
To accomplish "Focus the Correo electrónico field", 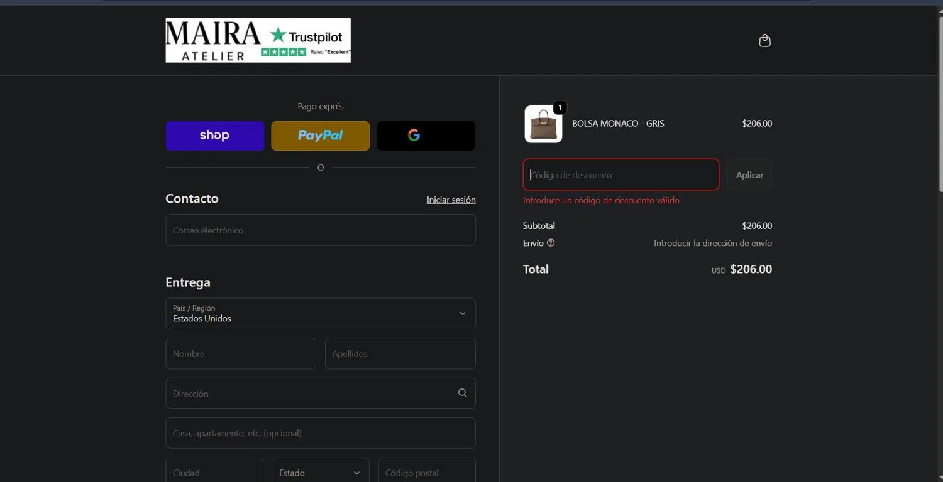I will click(x=321, y=230).
